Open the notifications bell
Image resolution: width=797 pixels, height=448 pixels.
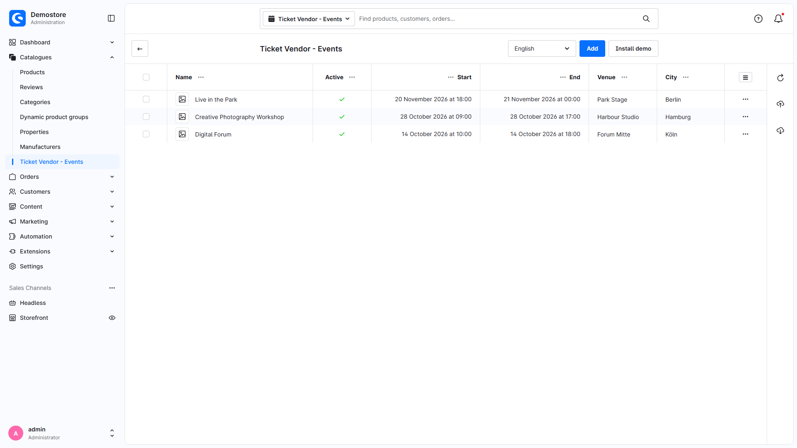tap(778, 19)
